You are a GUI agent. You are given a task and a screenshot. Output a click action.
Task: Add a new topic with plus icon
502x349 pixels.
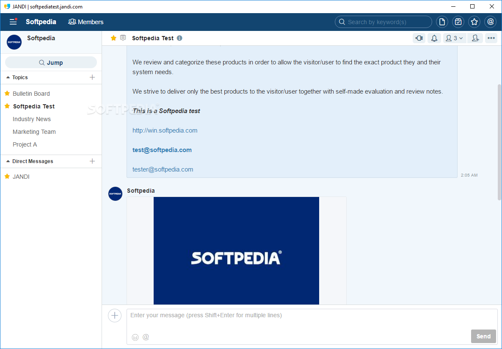point(92,77)
